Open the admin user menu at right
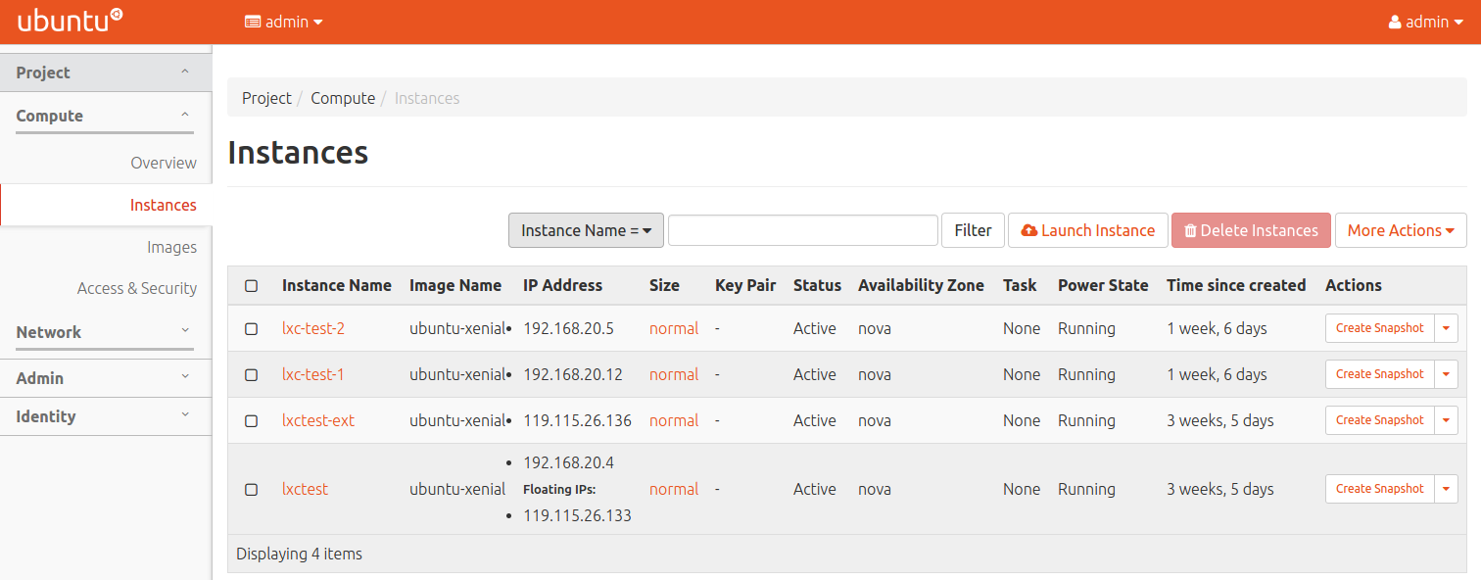This screenshot has width=1481, height=580. pos(1426,22)
